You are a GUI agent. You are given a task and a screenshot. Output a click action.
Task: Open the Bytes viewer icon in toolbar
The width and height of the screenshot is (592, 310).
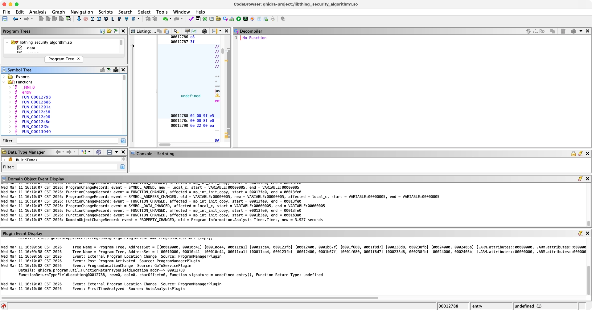198,19
